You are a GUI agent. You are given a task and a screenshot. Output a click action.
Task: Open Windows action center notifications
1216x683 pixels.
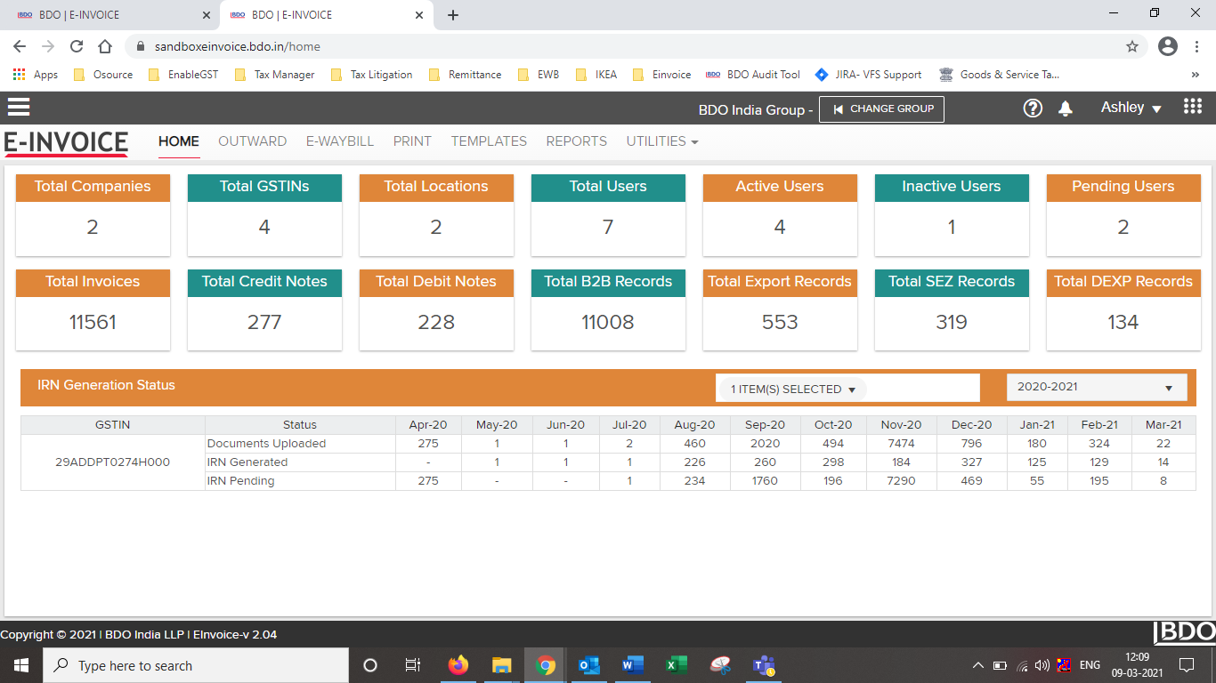coord(1187,665)
